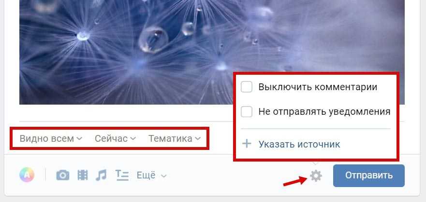Open the Видно всем visibility dropdown
This screenshot has height=202, width=426.
click(x=51, y=139)
